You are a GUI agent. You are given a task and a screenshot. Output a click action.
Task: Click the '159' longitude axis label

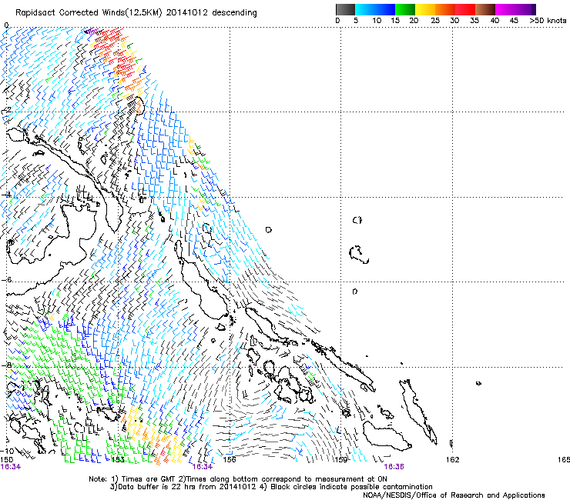(341, 460)
